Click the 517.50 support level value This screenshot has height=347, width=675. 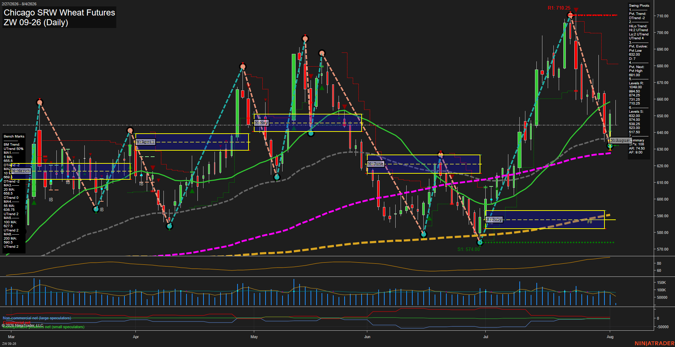coord(635,132)
